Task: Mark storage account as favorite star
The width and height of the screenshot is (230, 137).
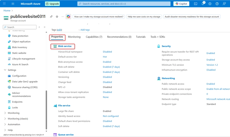Action: pos(57,17)
